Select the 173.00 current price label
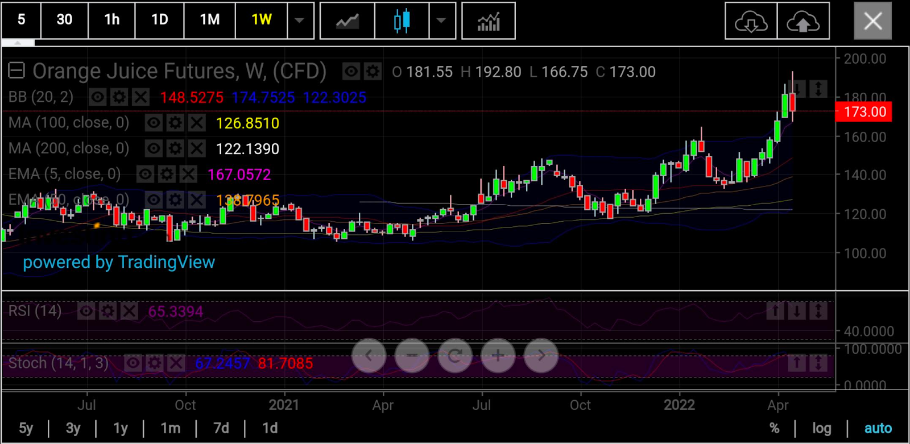 tap(864, 112)
